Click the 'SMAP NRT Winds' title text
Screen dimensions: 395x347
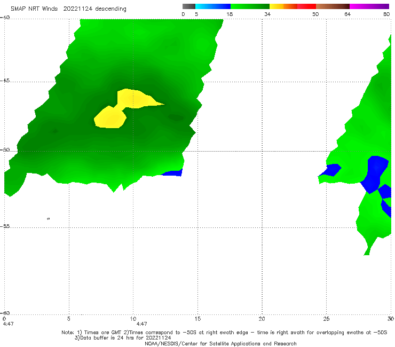point(34,9)
